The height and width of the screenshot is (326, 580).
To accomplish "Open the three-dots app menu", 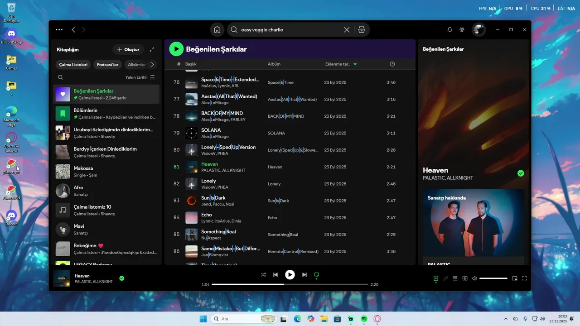I will tap(59, 30).
